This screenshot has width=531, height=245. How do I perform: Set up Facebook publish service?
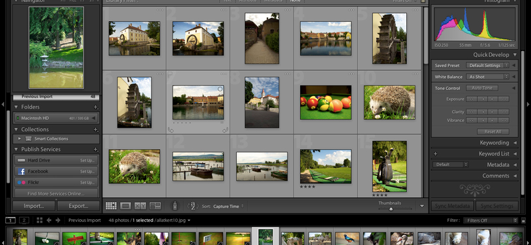[88, 171]
